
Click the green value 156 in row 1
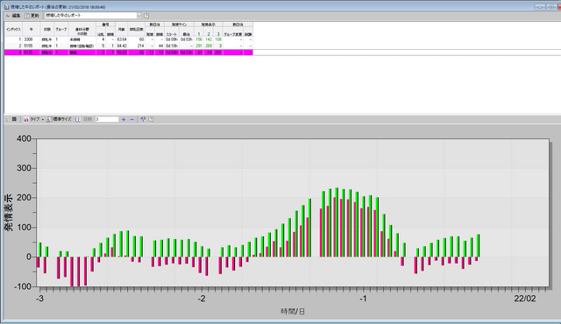199,39
